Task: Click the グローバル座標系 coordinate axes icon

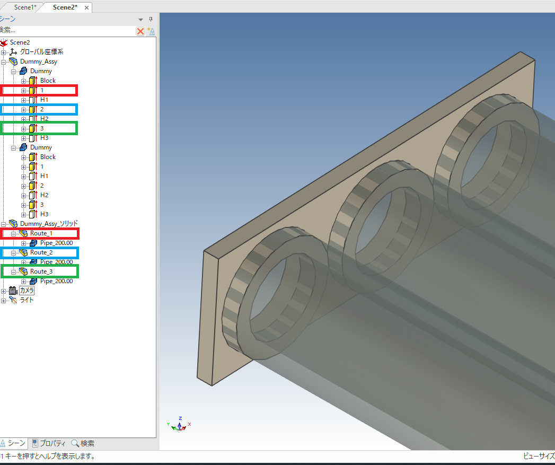Action: tap(14, 52)
